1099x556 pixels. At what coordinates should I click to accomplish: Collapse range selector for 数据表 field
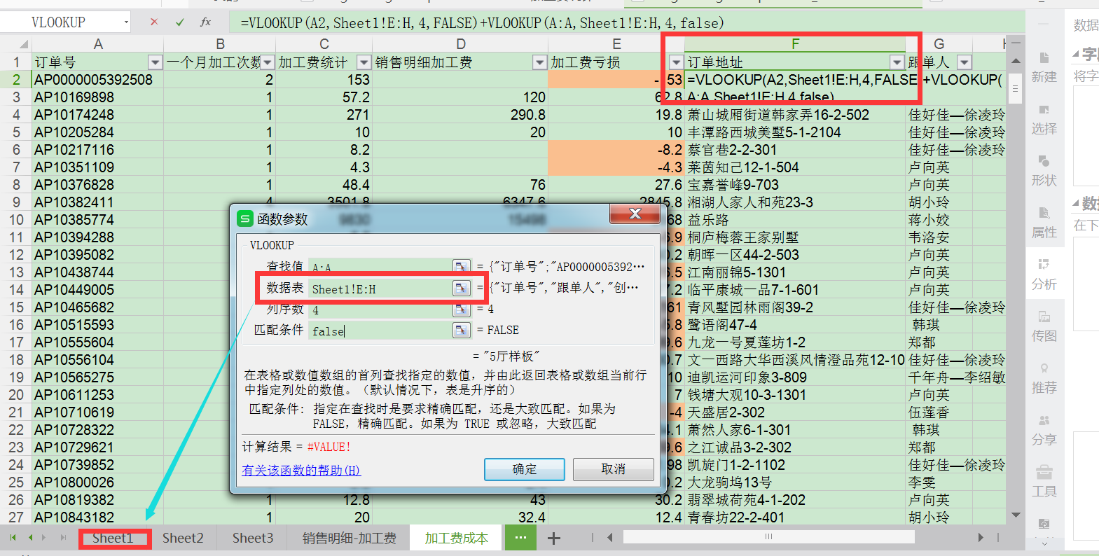click(x=461, y=288)
